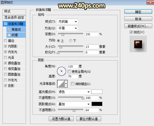154x126 pixels.
Task: Click the 设置为默认值 button
Action: 61,119
